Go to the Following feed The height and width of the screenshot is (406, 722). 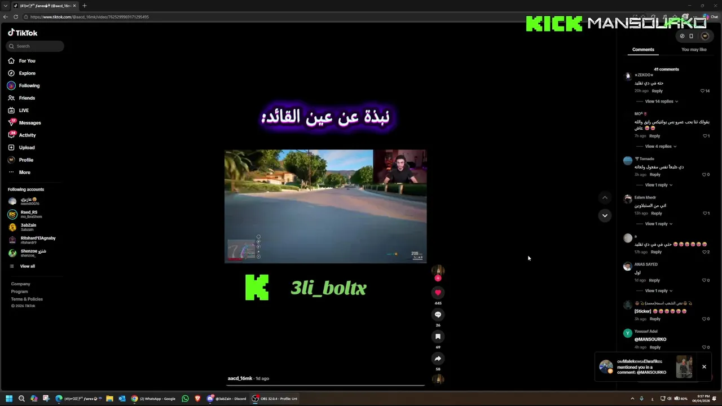click(23, 86)
